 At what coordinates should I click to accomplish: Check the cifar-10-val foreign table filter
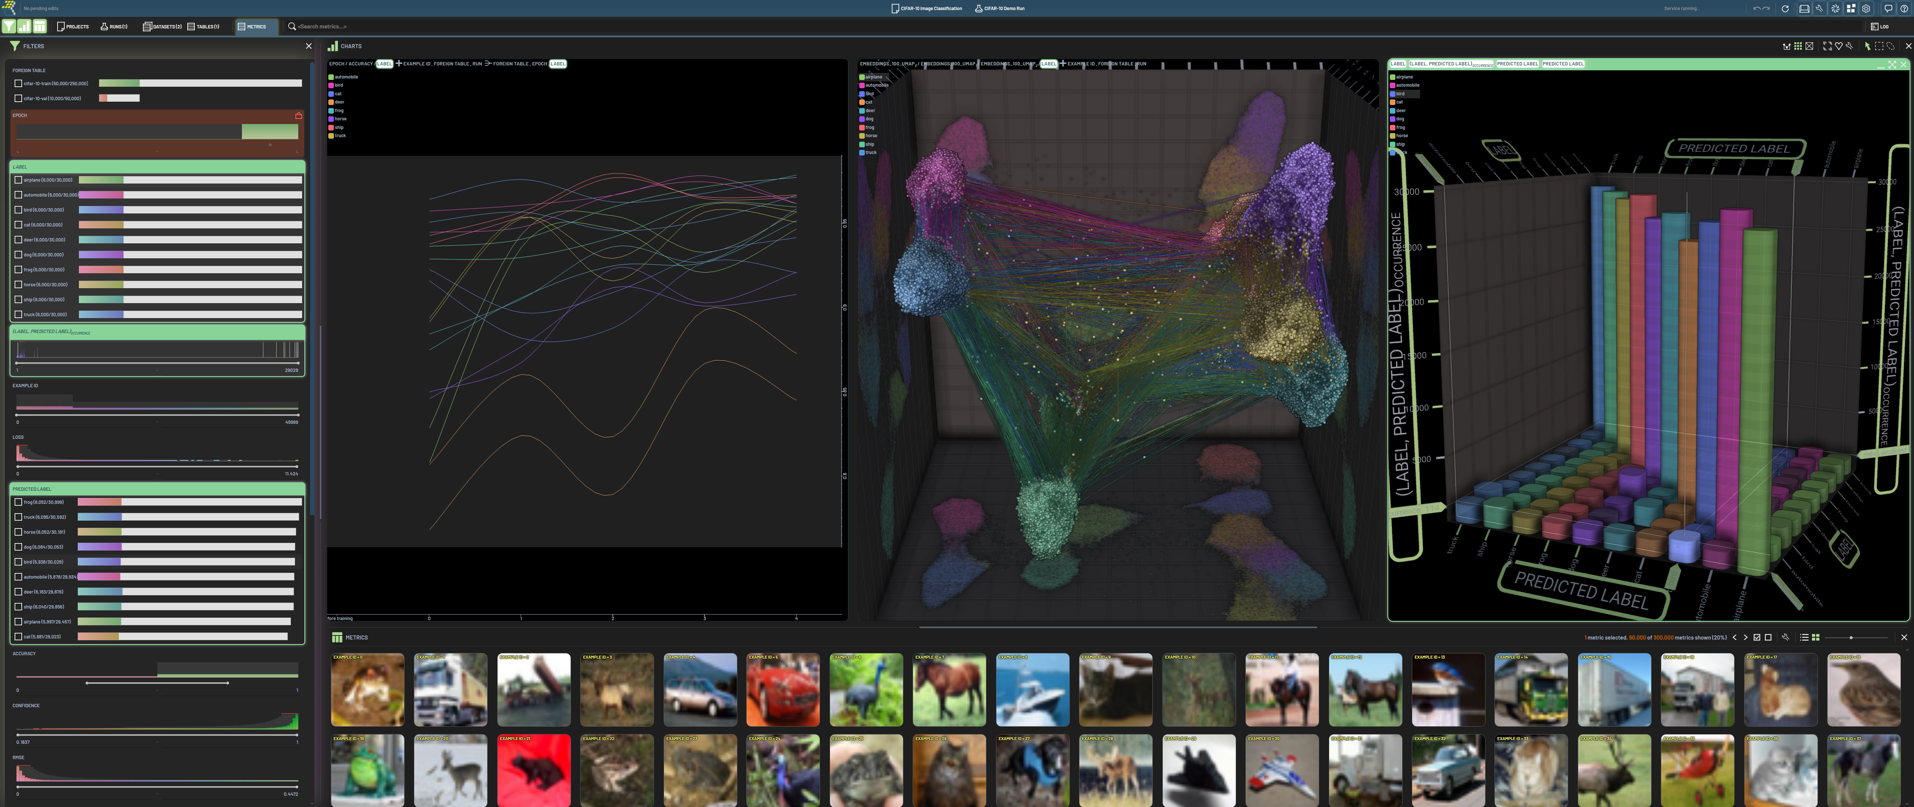click(x=19, y=98)
